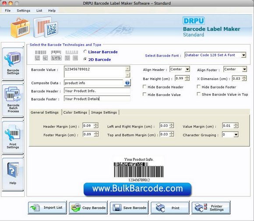Open Barcode Batch Process in the sidebar
Viewport: 254px width, 221px height.
[x=13, y=100]
